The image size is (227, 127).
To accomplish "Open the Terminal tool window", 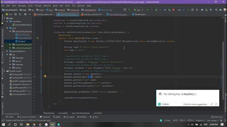I will pyautogui.click(x=45, y=117).
